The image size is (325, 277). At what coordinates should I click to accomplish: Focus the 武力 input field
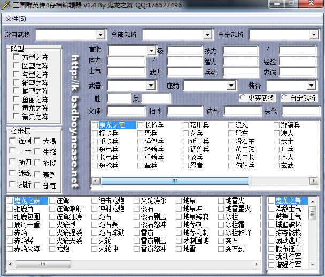(x=184, y=72)
